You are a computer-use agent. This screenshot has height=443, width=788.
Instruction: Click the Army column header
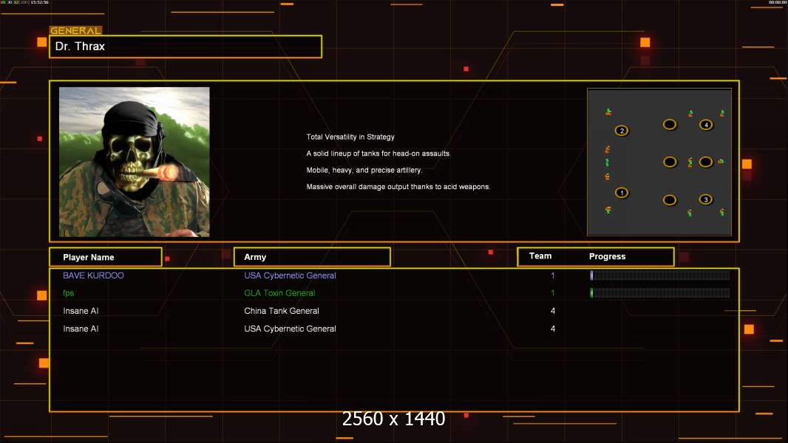(312, 257)
